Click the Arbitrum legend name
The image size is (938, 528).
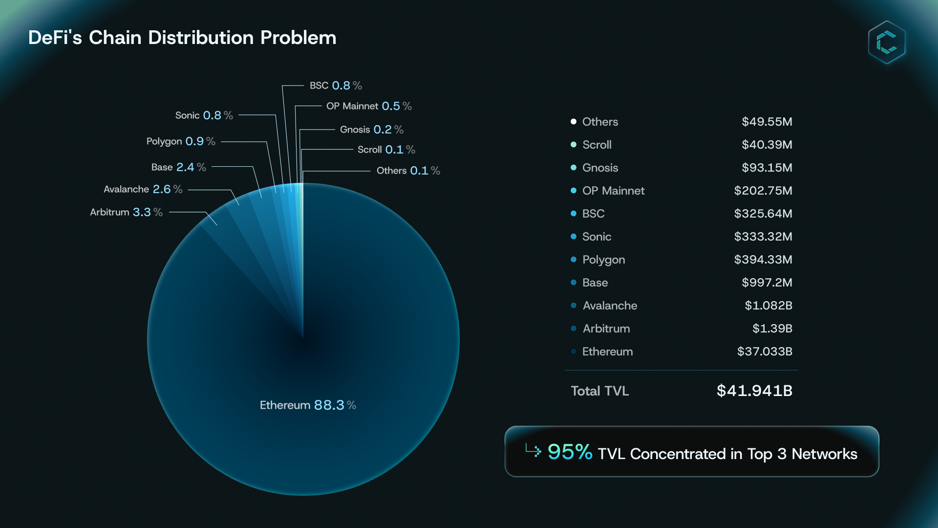point(606,328)
